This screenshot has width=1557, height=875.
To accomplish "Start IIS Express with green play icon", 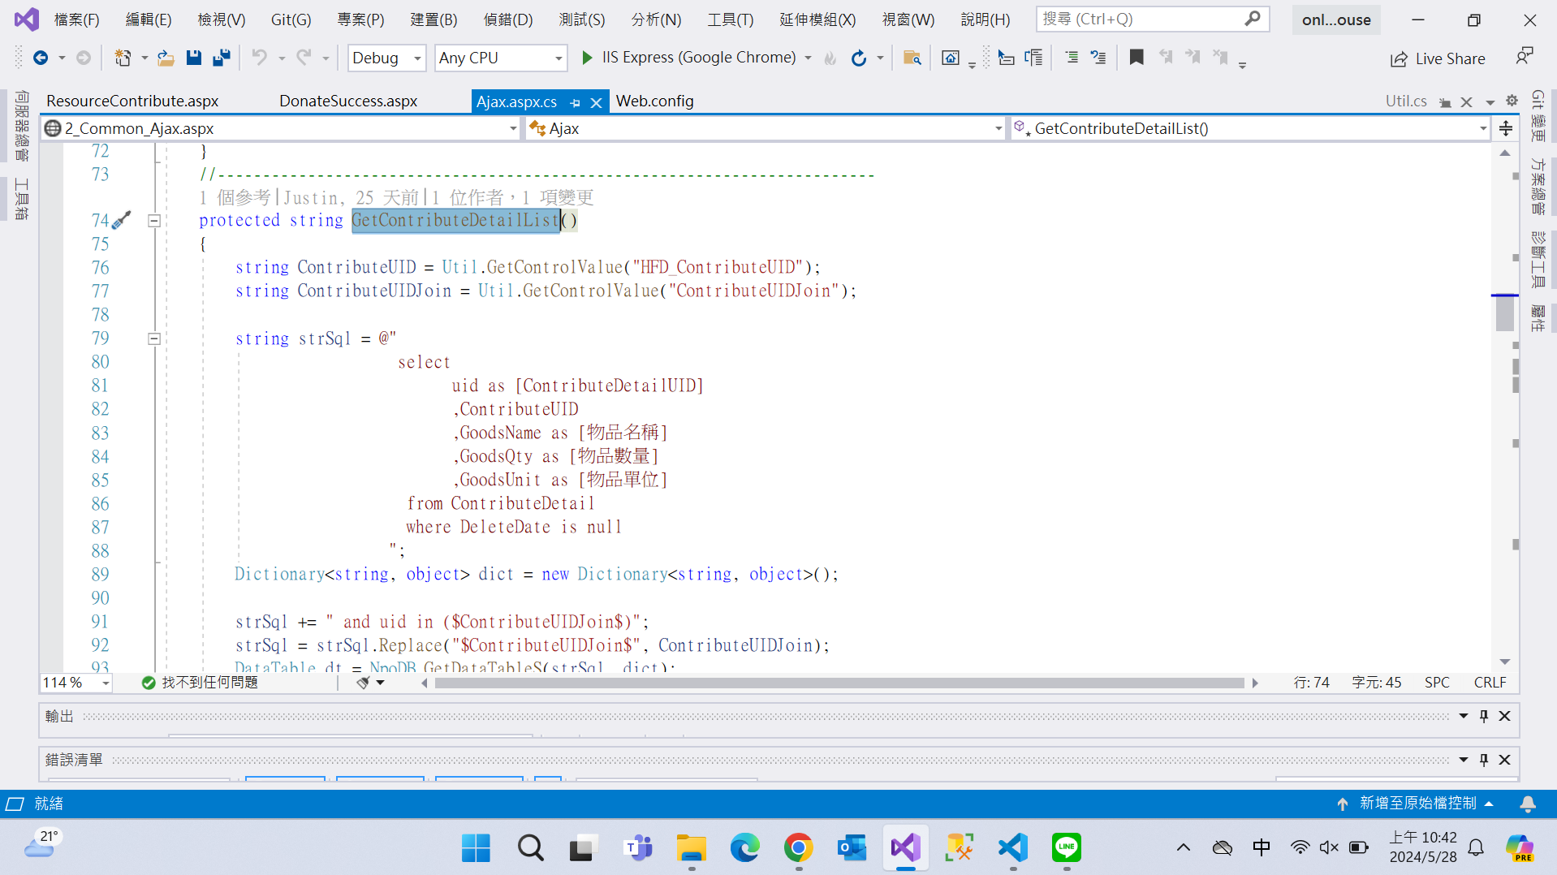I will pyautogui.click(x=587, y=58).
